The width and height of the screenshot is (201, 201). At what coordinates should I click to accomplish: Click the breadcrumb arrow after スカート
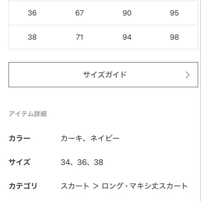pos(96,186)
